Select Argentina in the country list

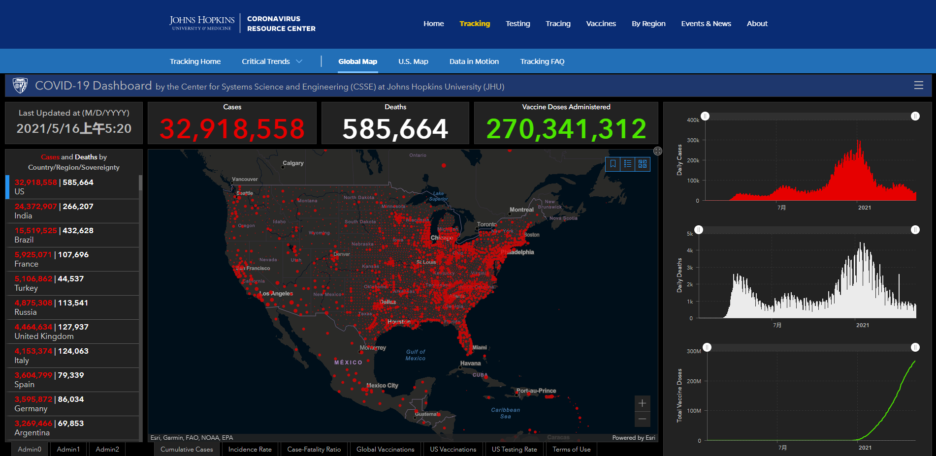tap(72, 428)
